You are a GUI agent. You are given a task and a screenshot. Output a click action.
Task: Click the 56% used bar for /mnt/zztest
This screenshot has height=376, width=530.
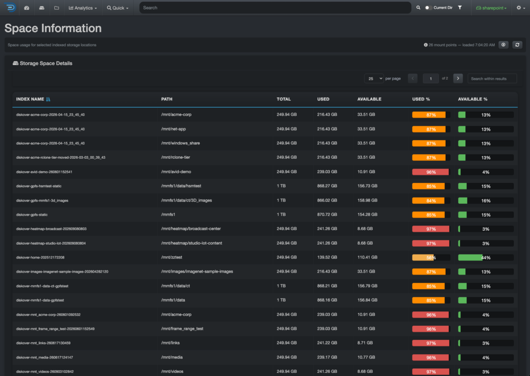431,258
